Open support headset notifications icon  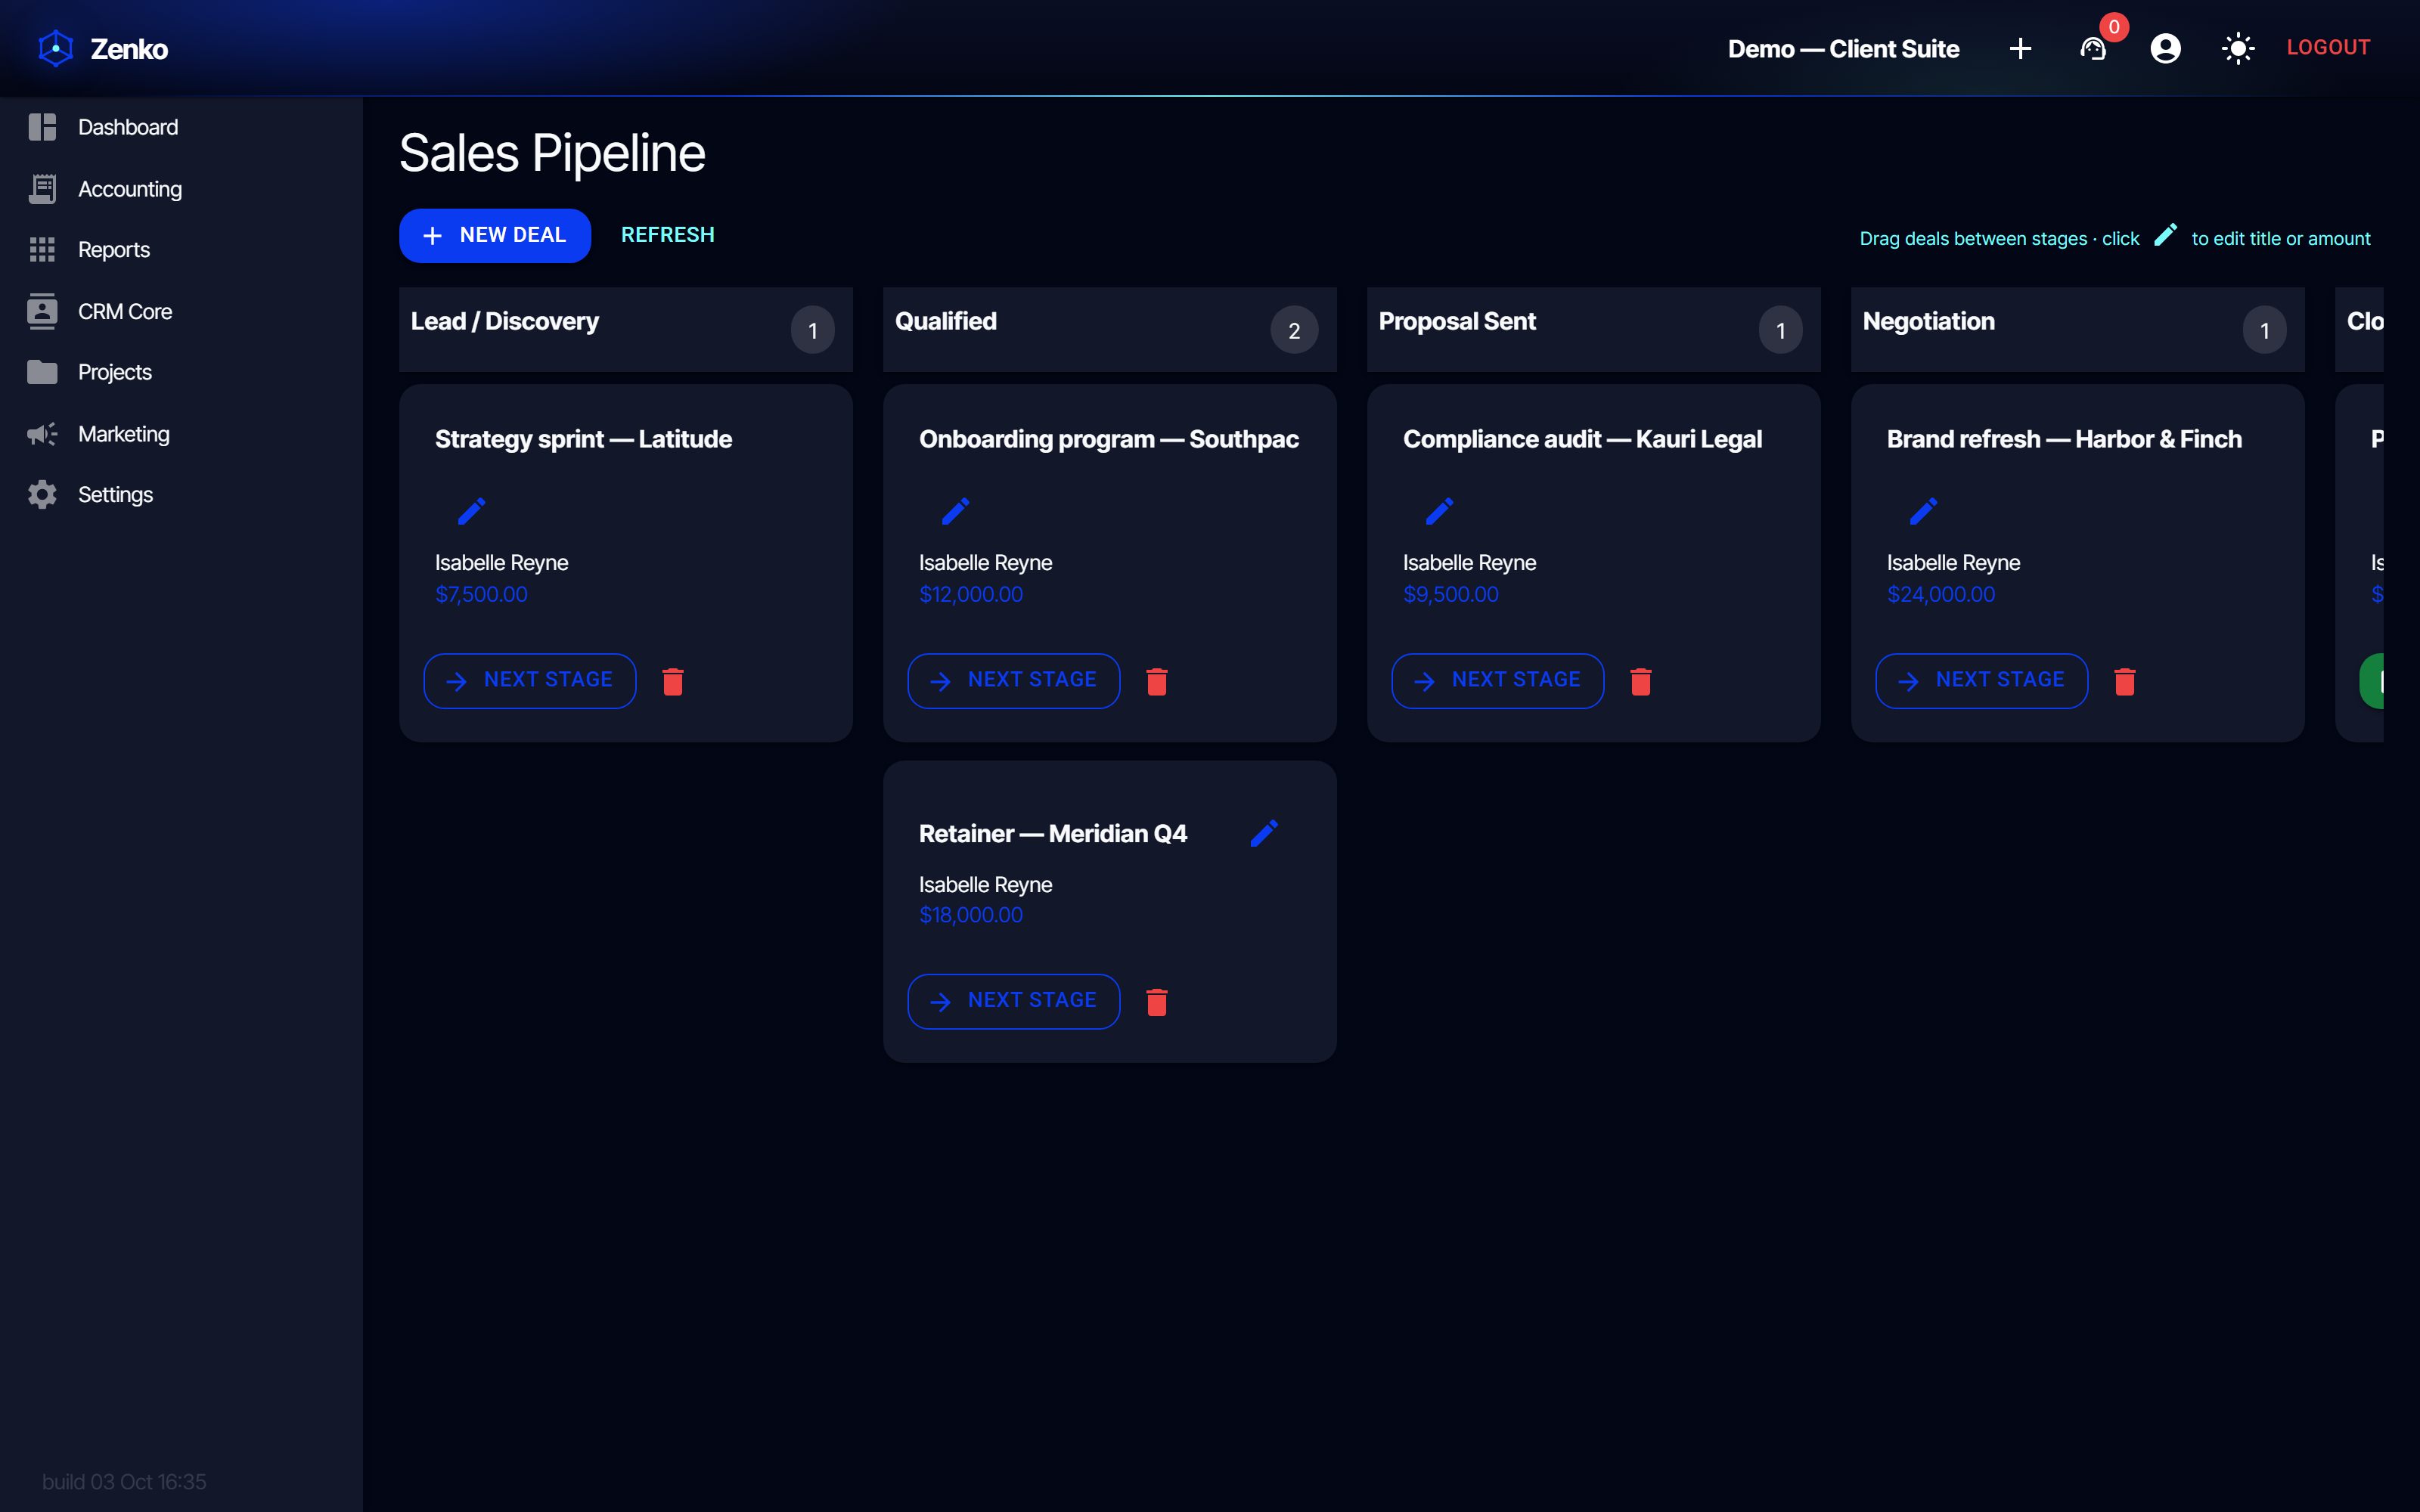pyautogui.click(x=2093, y=48)
